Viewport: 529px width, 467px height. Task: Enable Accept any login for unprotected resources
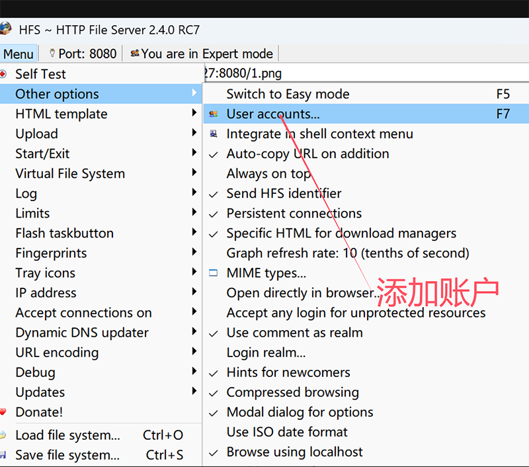pyautogui.click(x=366, y=313)
